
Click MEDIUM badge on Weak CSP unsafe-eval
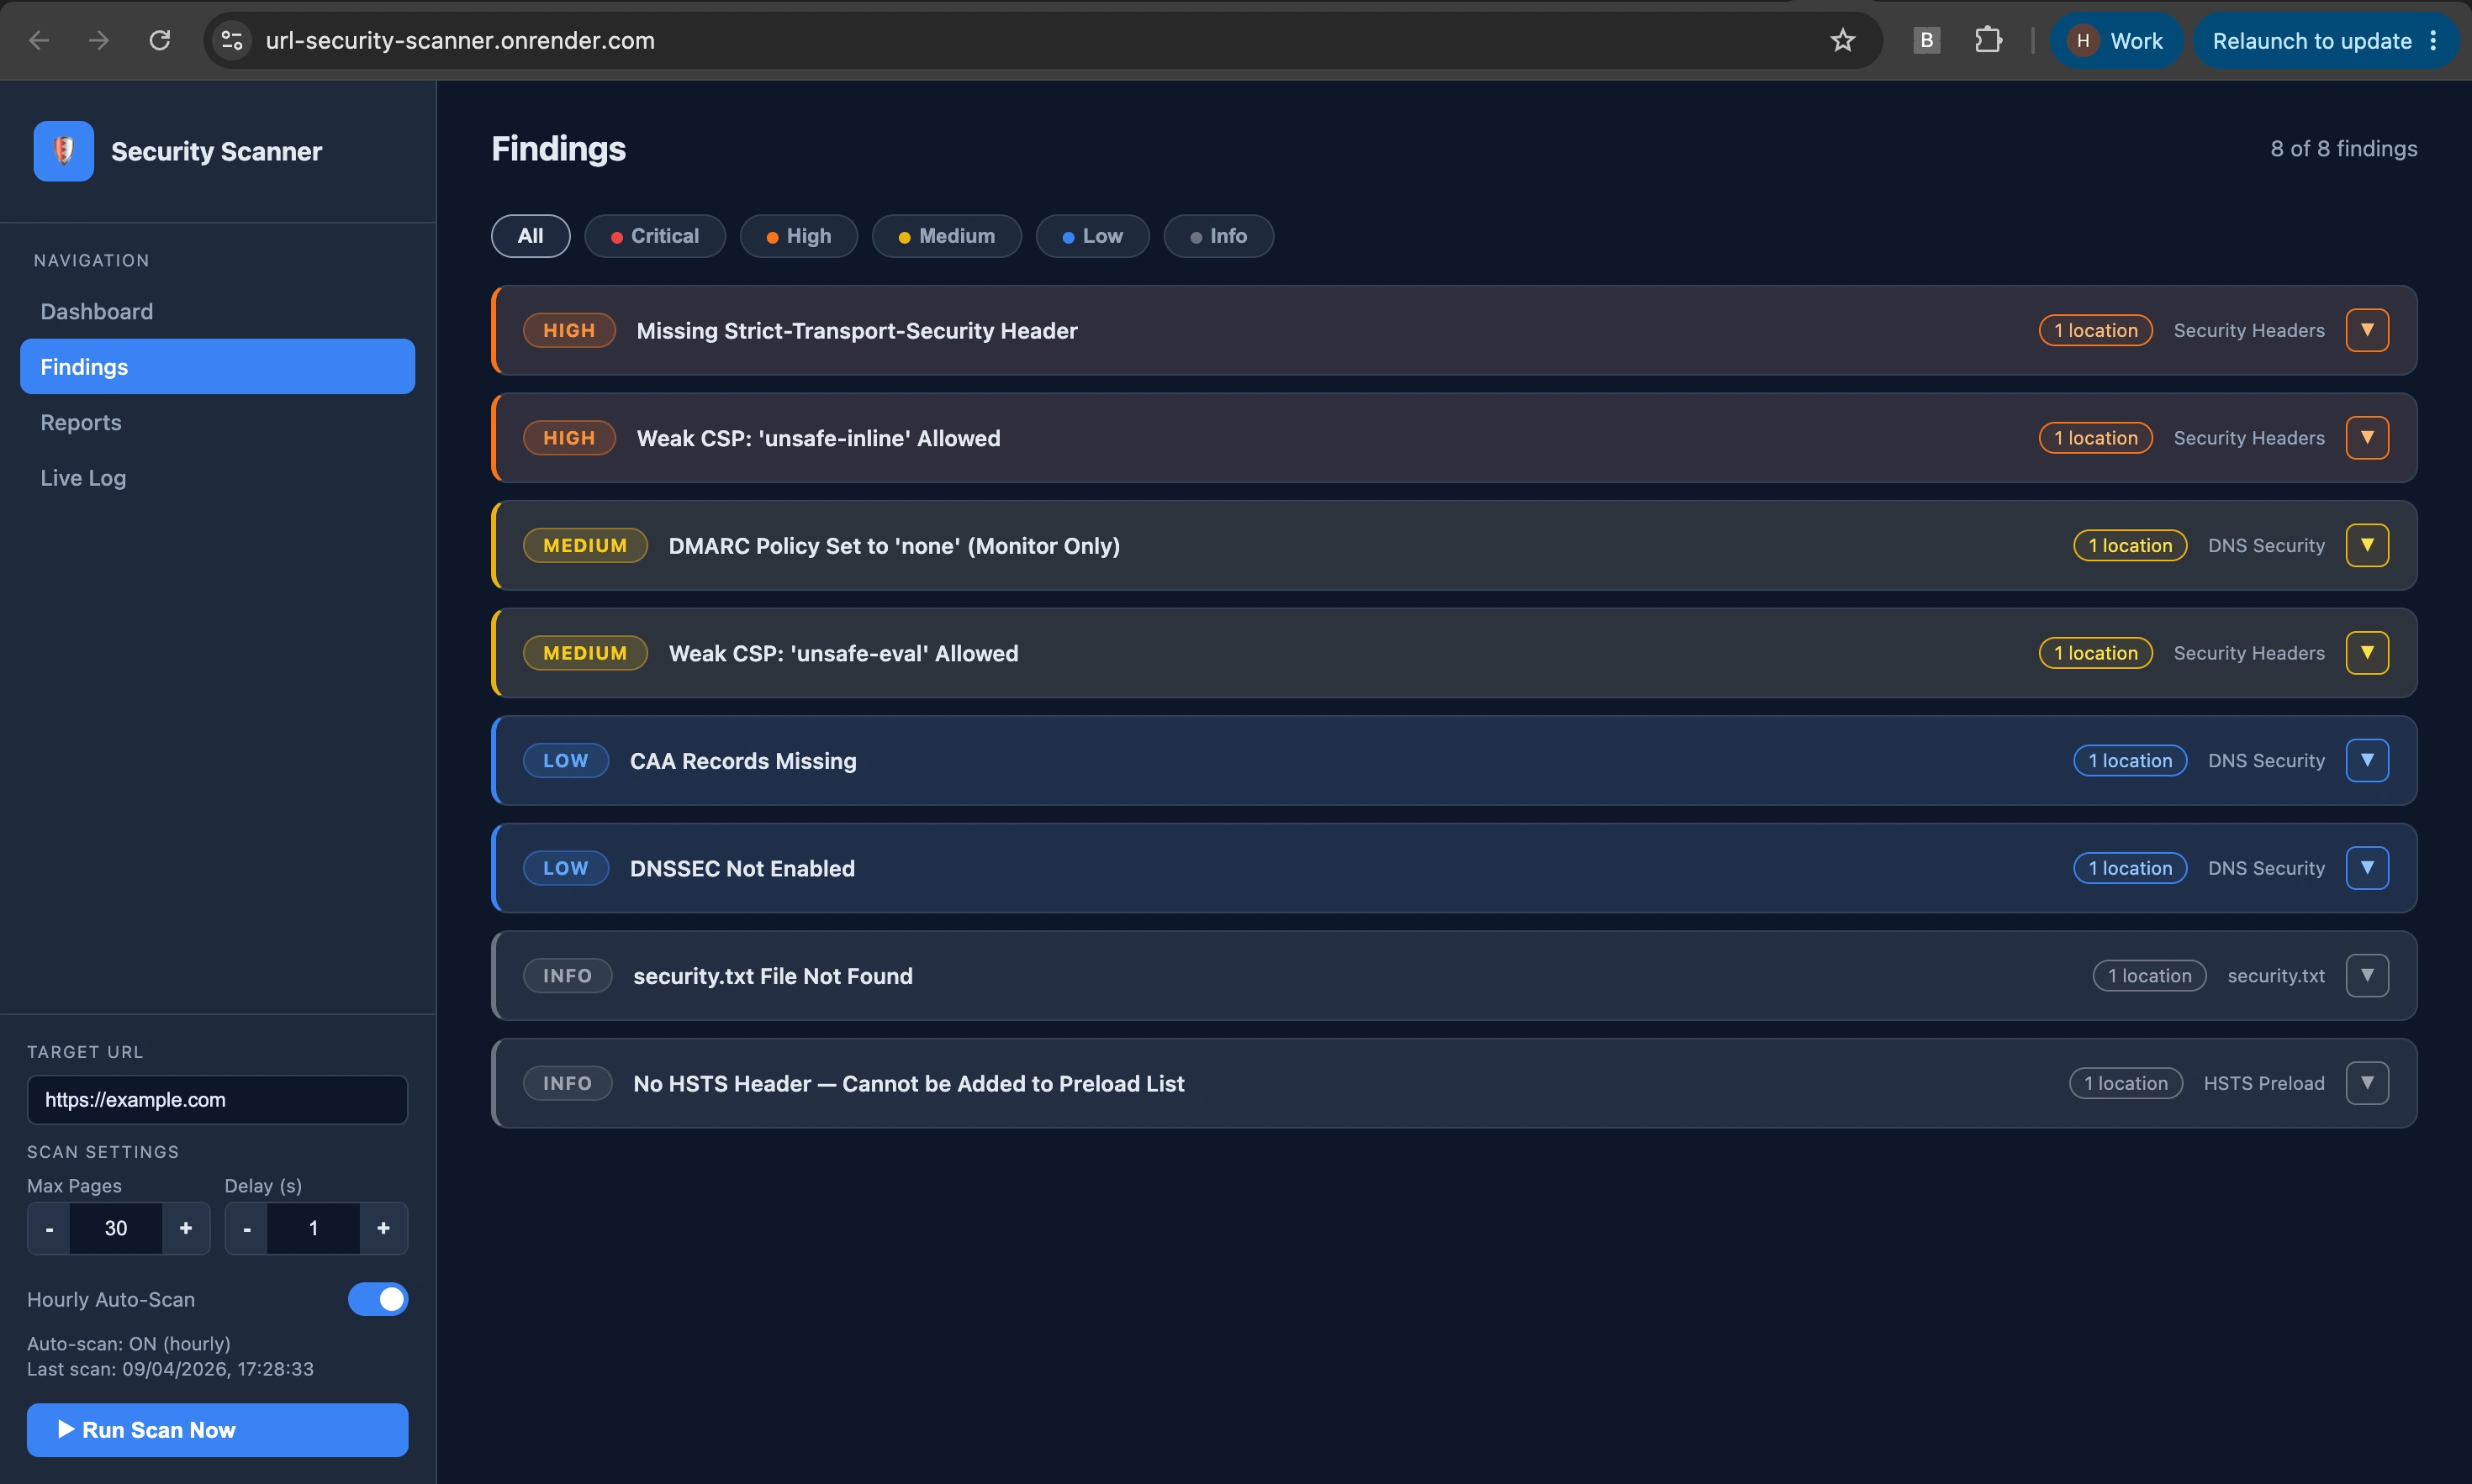pyautogui.click(x=585, y=653)
